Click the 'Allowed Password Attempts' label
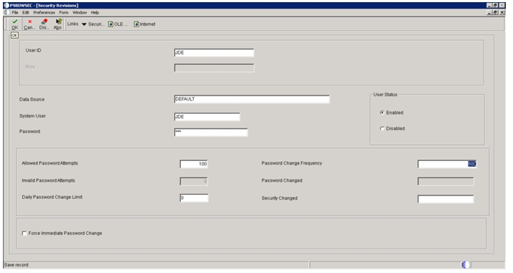The width and height of the screenshot is (513, 273). pos(50,163)
